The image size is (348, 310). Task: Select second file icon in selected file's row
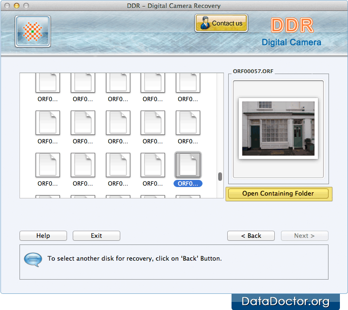click(83, 165)
